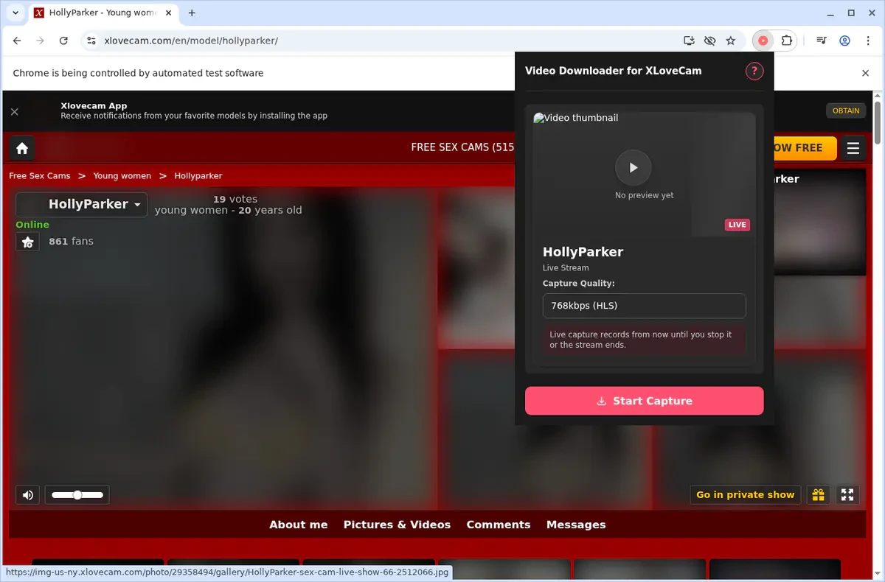This screenshot has width=885, height=582.
Task: Click the install app icon in address bar
Action: coord(689,41)
